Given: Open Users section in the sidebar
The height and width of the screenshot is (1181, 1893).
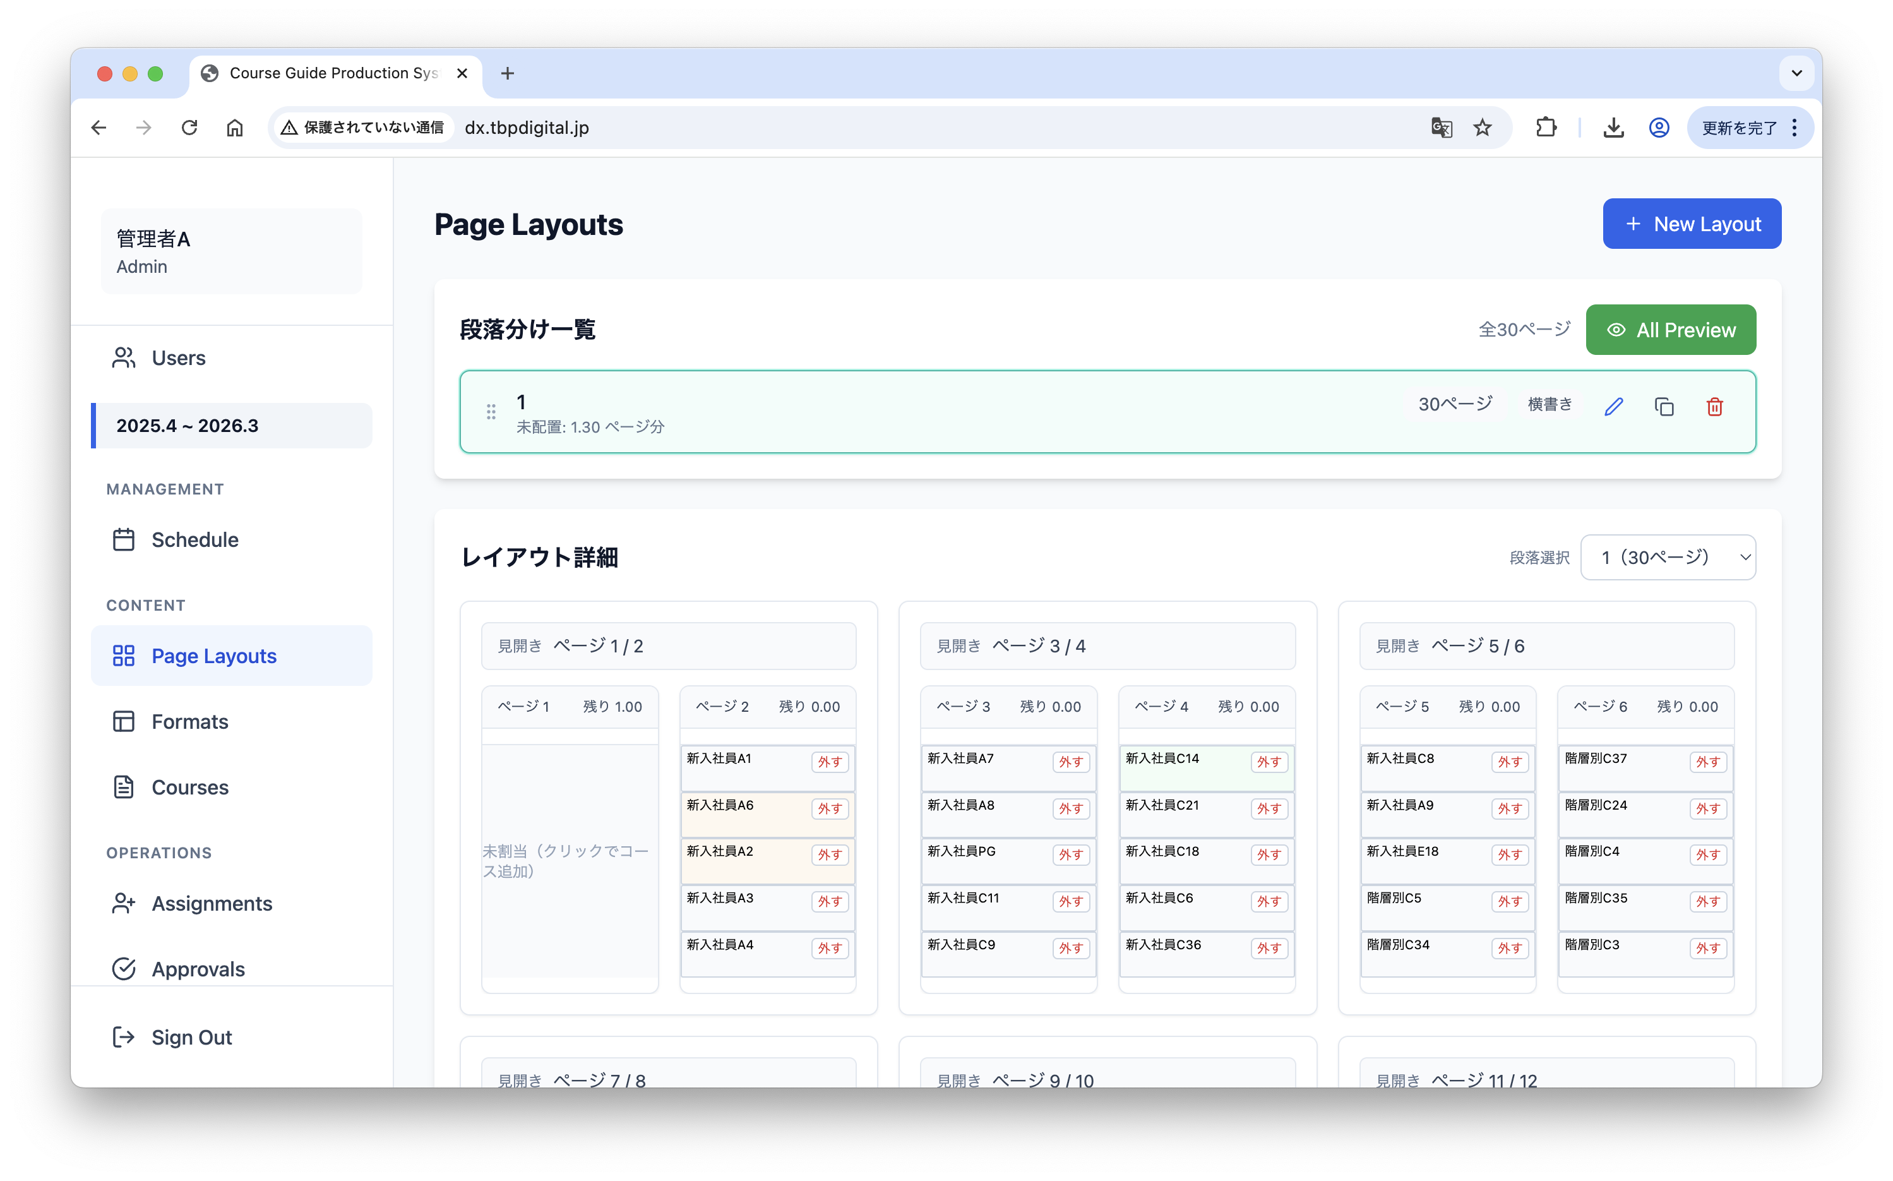Looking at the screenshot, I should pyautogui.click(x=178, y=357).
